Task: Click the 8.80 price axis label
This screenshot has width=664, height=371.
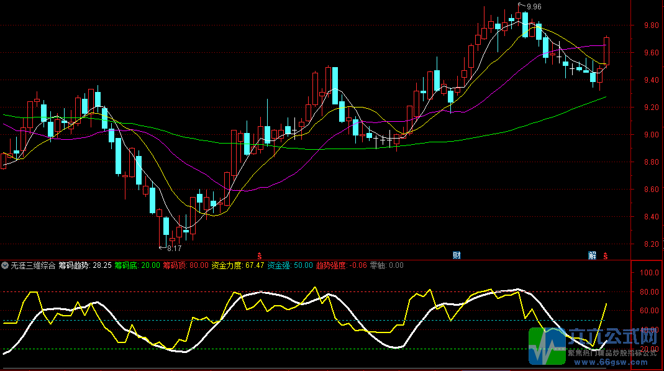Action: pyautogui.click(x=652, y=162)
